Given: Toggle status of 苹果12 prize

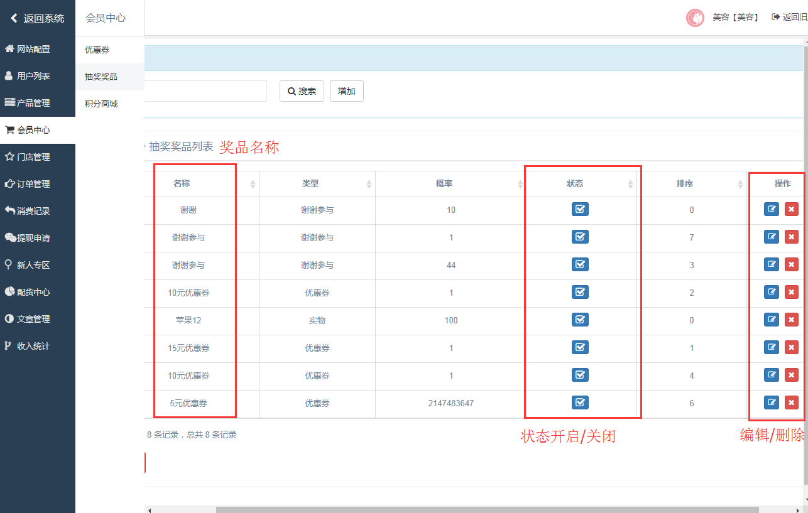Looking at the screenshot, I should coord(580,320).
